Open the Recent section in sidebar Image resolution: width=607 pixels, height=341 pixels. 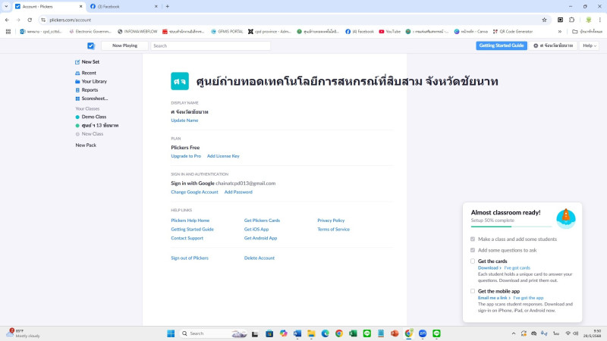pyautogui.click(x=86, y=73)
